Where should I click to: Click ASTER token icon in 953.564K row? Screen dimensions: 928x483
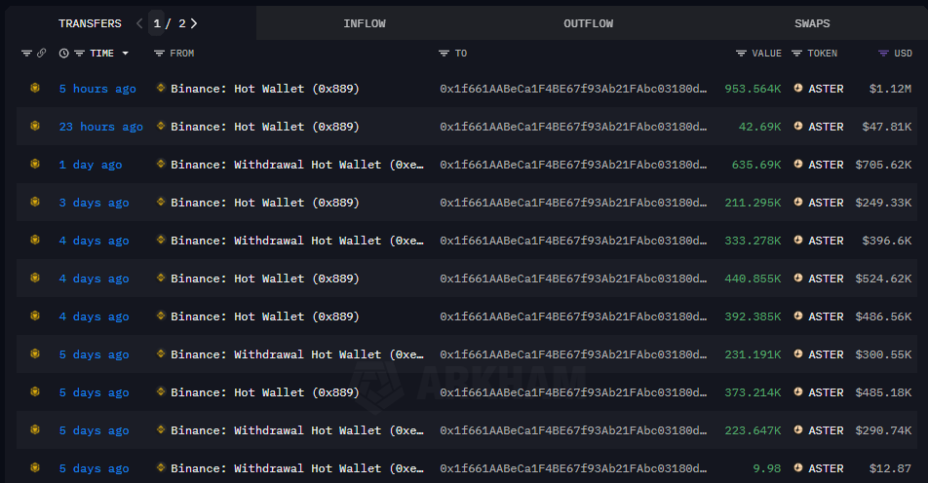pyautogui.click(x=797, y=88)
